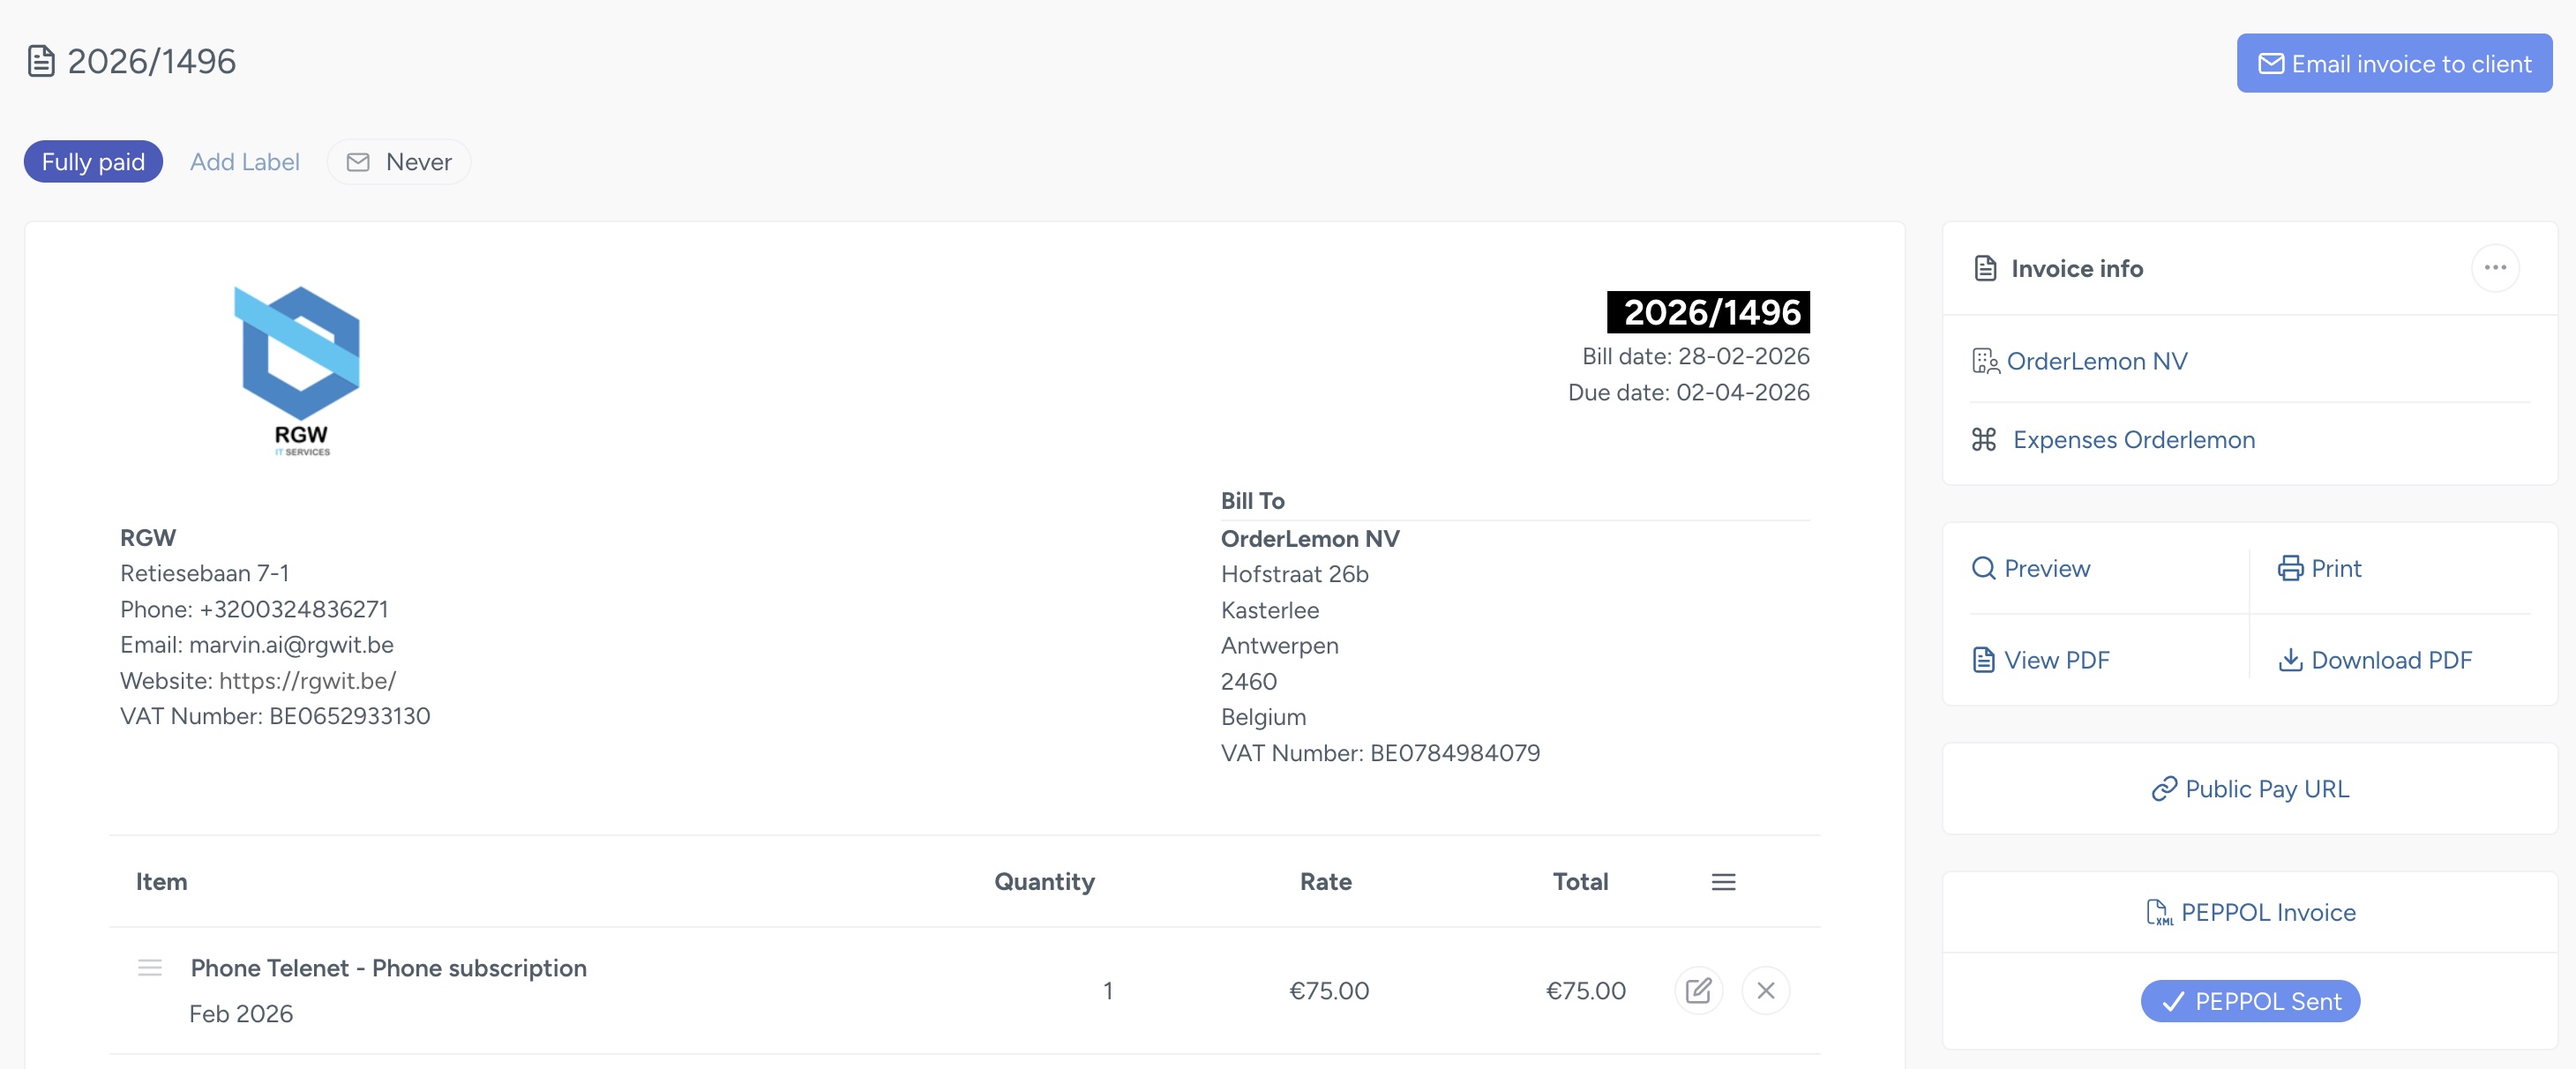This screenshot has height=1069, width=2576.
Task: Click the Expenses Orderlemon project icon
Action: pos(1984,439)
